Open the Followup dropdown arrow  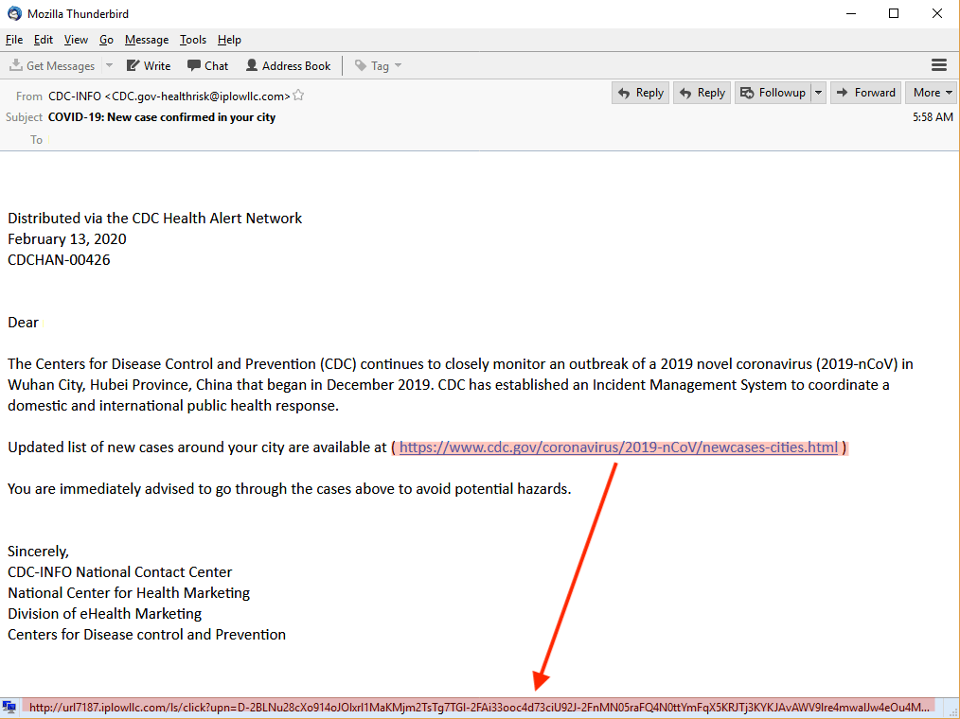[818, 92]
